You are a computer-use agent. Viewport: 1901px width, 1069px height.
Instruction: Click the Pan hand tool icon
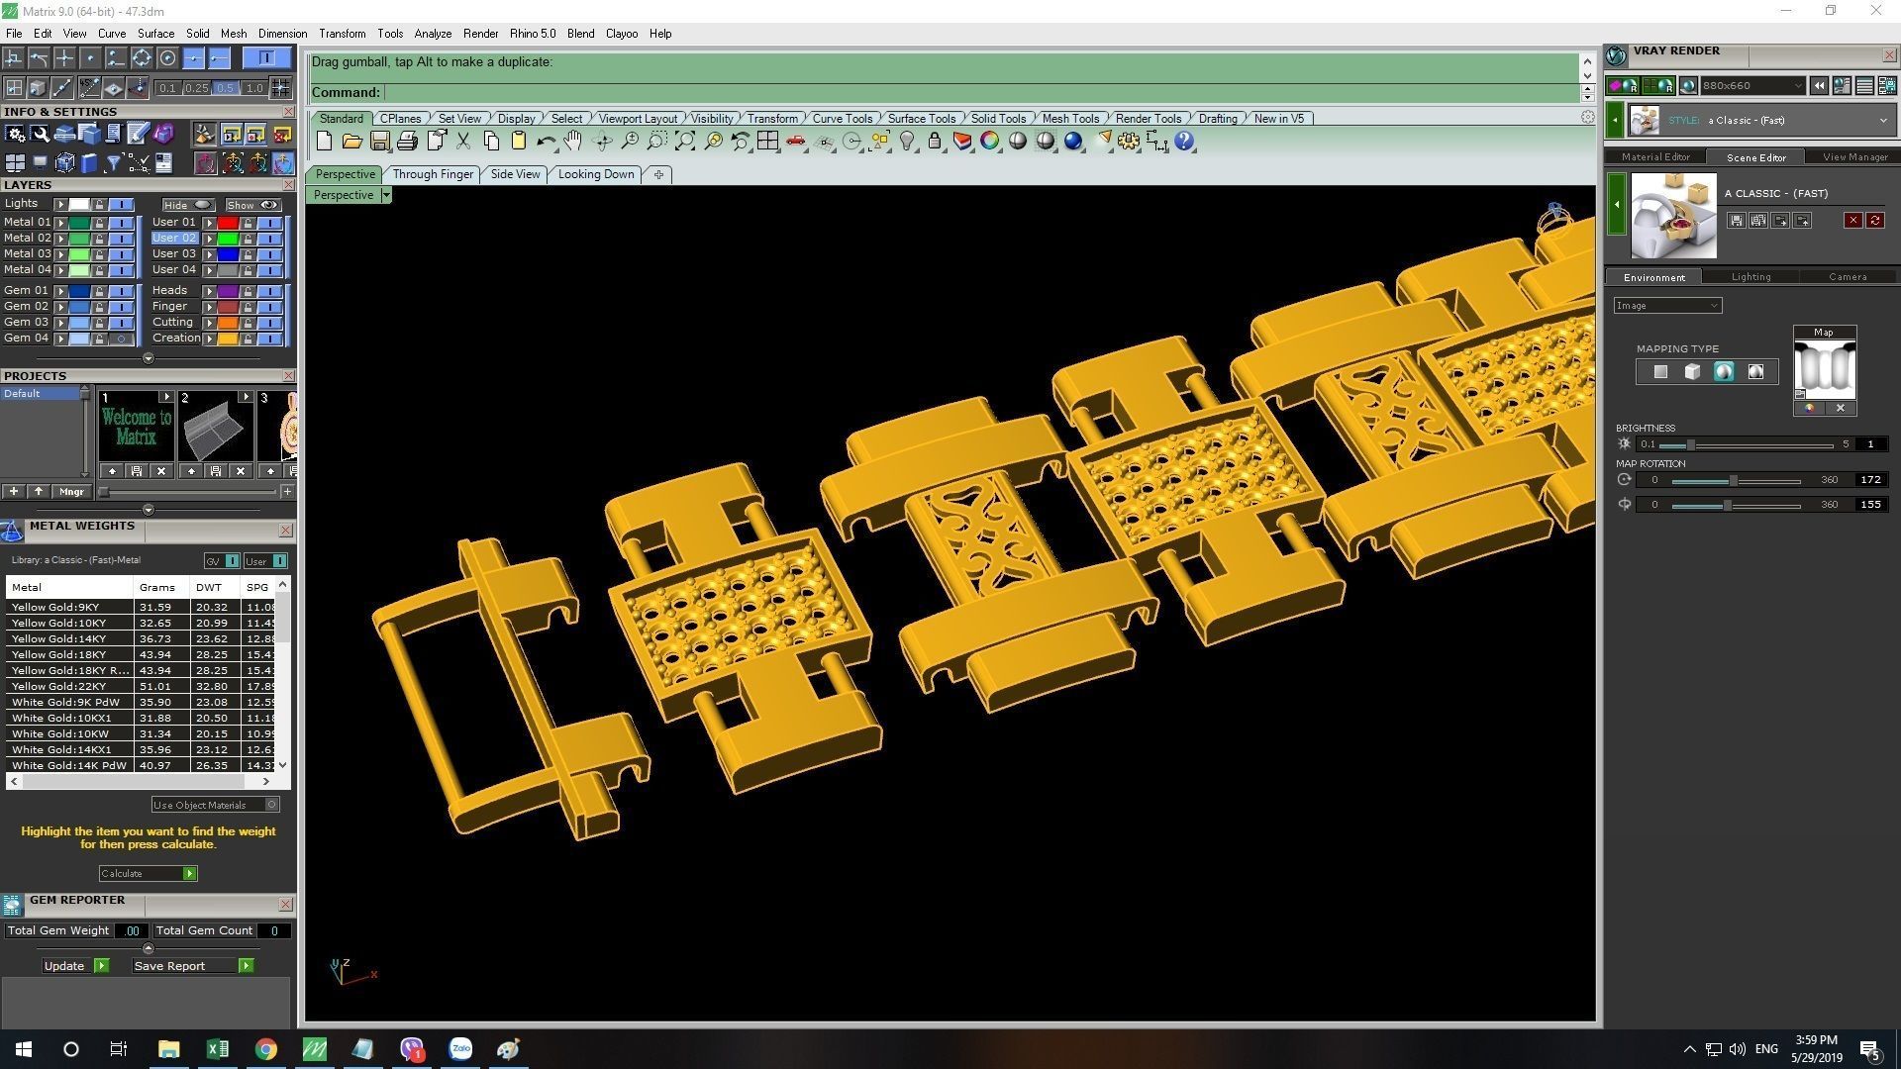(x=573, y=142)
